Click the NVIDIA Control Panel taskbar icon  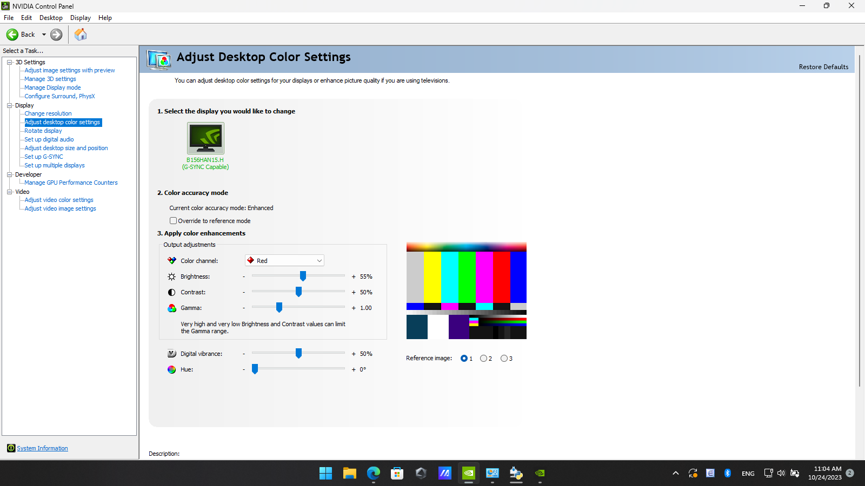[x=469, y=474]
